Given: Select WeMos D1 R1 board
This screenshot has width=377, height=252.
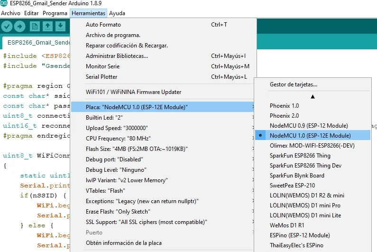Looking at the screenshot, I should click(x=313, y=225).
